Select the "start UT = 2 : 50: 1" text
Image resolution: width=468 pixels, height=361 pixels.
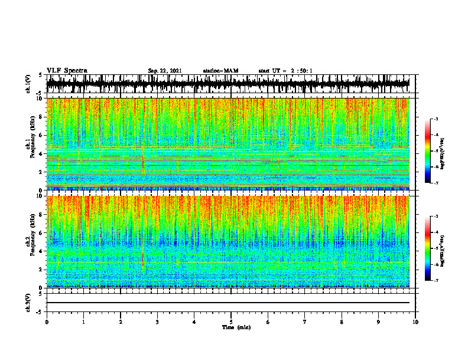pos(285,71)
